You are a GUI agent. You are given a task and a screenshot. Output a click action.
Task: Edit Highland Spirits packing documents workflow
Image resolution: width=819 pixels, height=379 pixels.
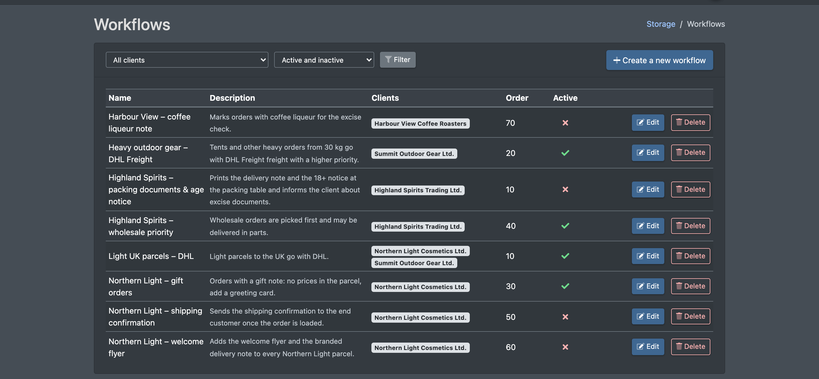pyautogui.click(x=648, y=190)
